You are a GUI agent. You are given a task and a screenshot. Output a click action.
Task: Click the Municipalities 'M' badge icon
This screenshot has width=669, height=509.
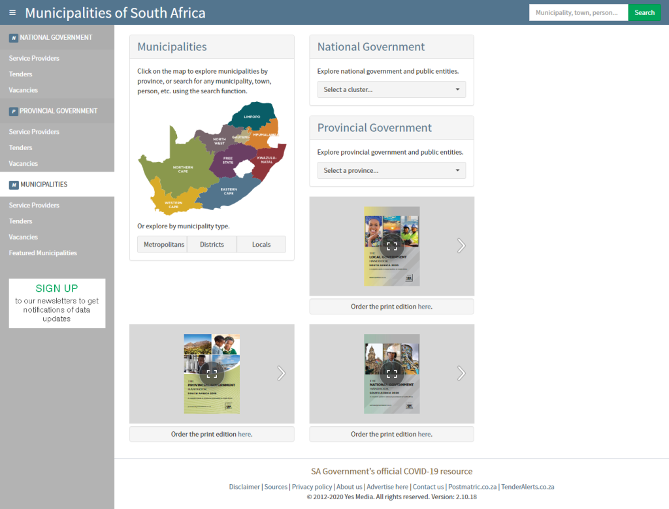coord(13,185)
